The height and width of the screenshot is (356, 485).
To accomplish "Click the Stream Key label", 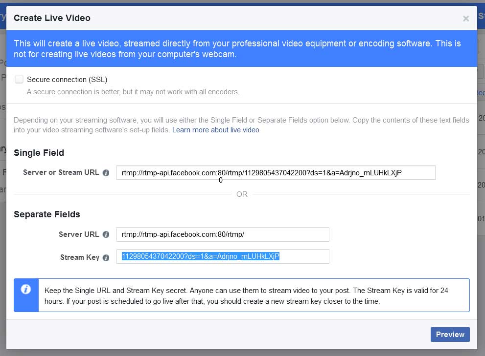I will point(80,257).
